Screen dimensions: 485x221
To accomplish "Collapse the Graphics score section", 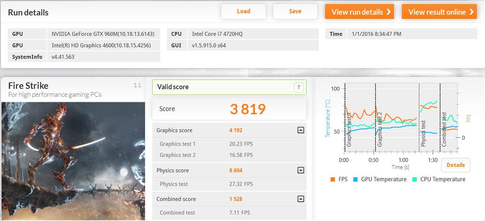I will (301, 130).
